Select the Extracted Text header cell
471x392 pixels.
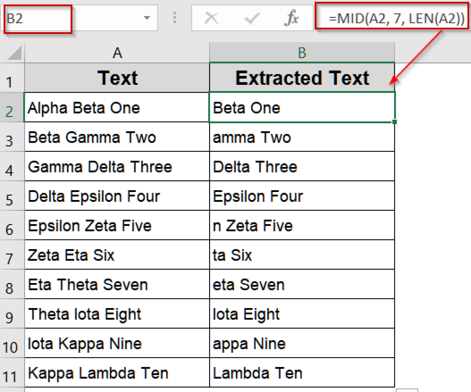click(x=302, y=78)
